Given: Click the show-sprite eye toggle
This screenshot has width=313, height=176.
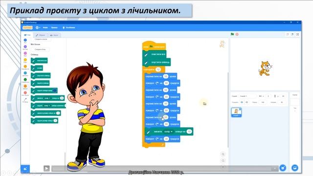Looking at the screenshot, I should click(x=242, y=102).
